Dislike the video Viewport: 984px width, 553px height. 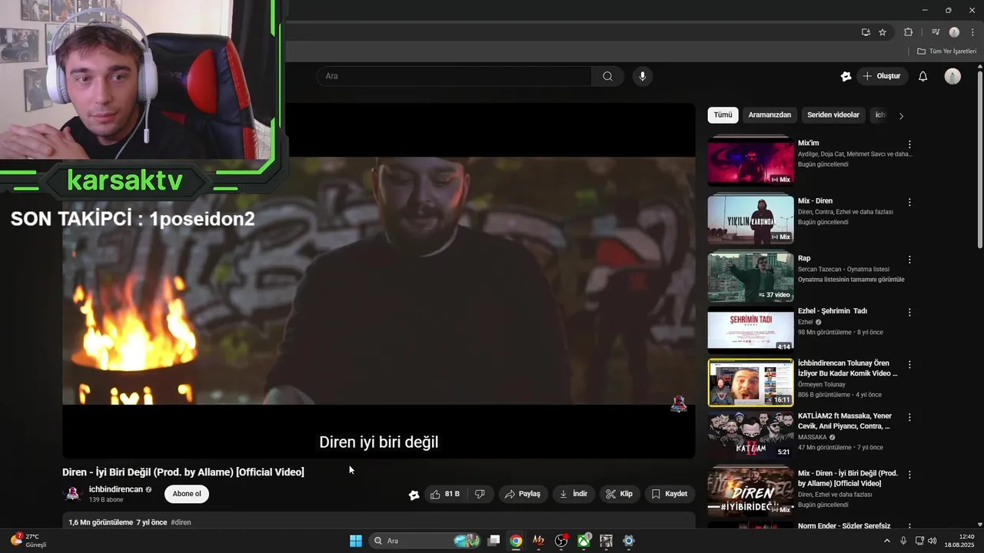480,494
